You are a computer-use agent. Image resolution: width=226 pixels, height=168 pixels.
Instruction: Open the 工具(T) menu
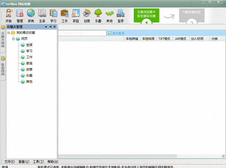click(38, 162)
